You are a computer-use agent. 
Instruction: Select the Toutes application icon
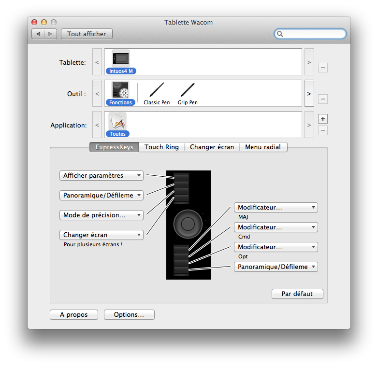(117, 122)
